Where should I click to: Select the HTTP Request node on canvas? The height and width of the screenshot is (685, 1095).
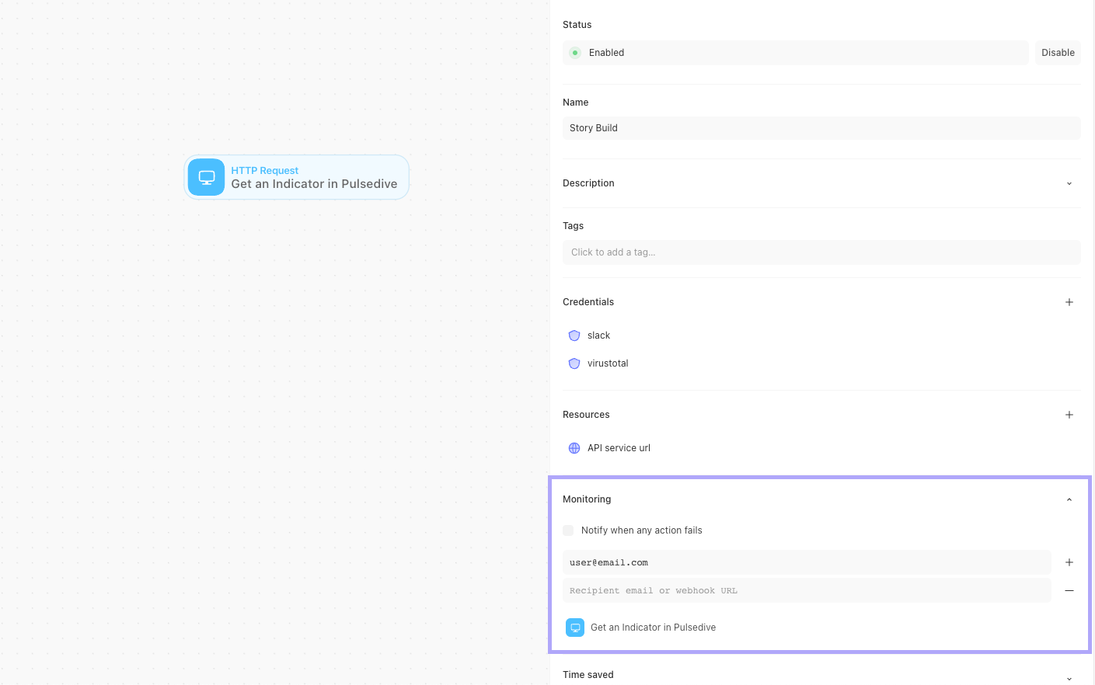pyautogui.click(x=296, y=177)
